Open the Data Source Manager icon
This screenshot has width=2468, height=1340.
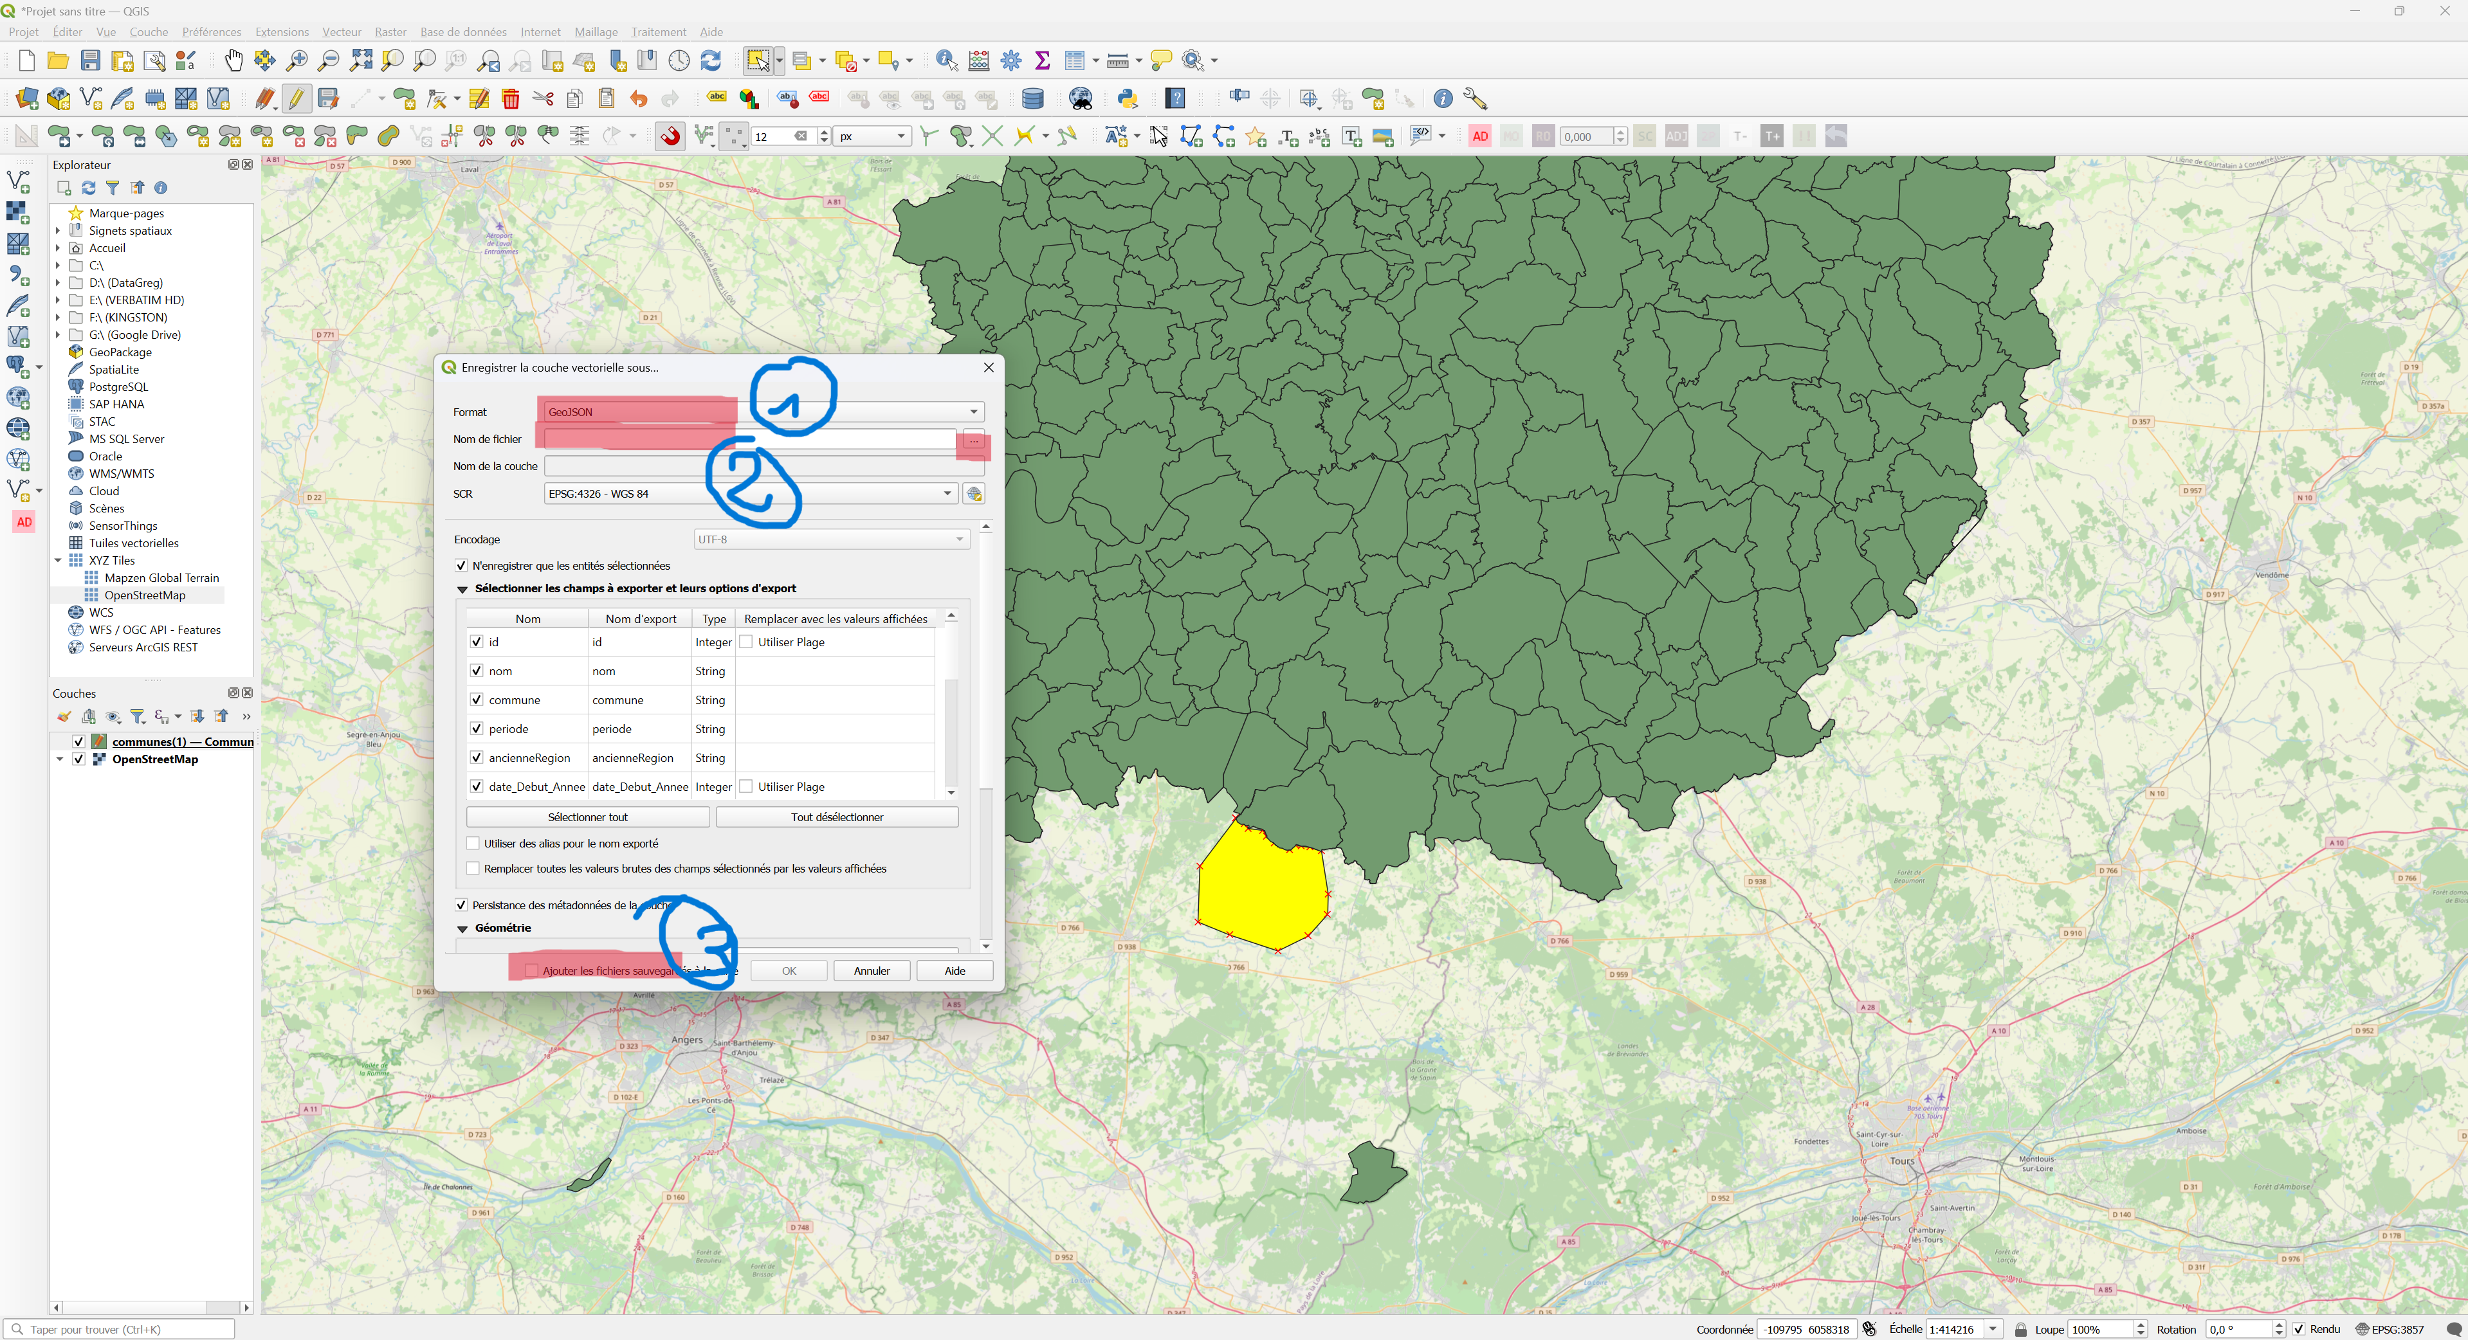point(27,98)
